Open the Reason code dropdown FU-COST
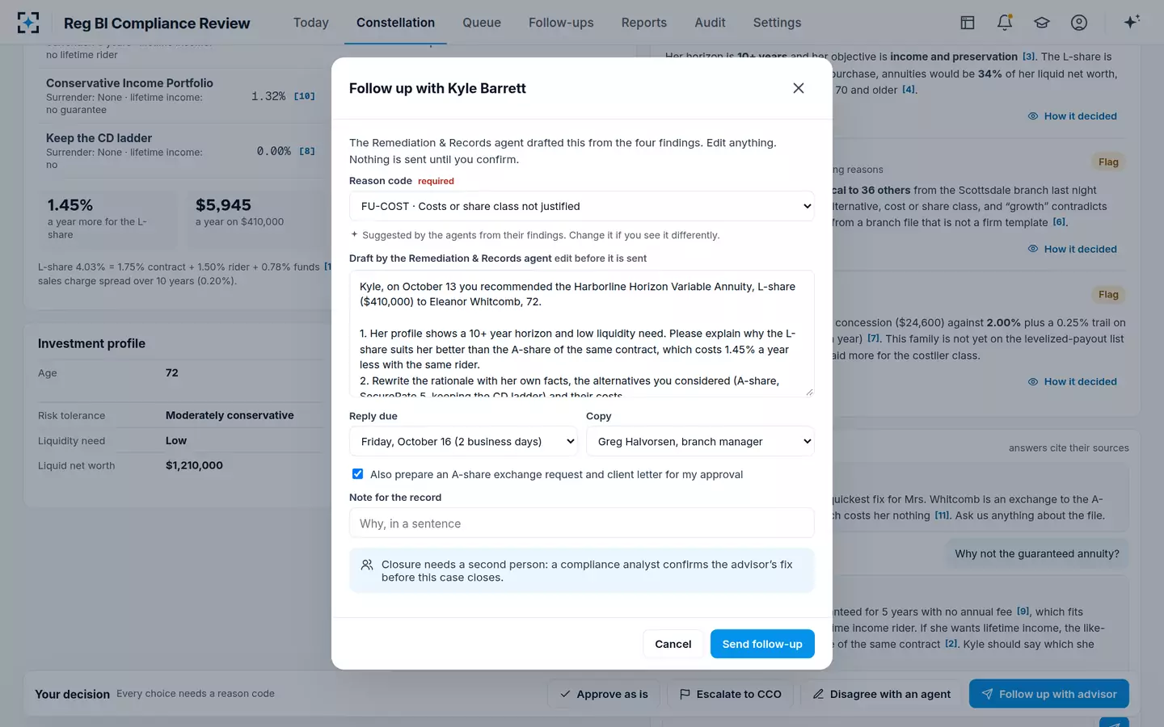 coord(582,206)
